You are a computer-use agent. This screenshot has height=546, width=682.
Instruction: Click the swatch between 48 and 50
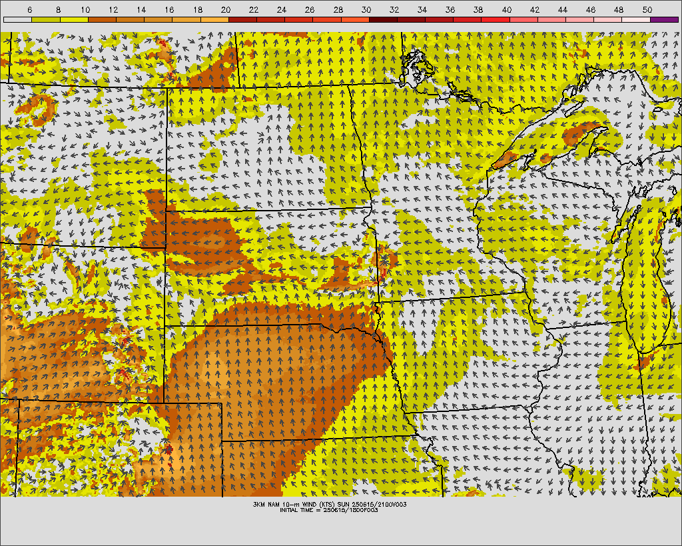coord(636,19)
